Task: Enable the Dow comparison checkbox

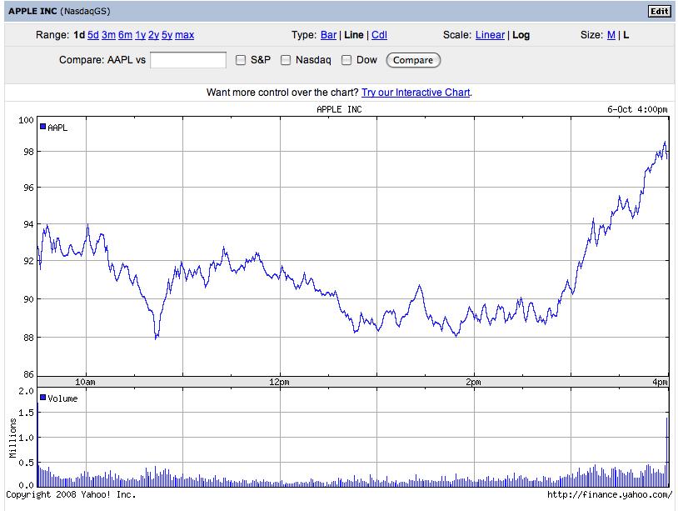Action: tap(346, 60)
